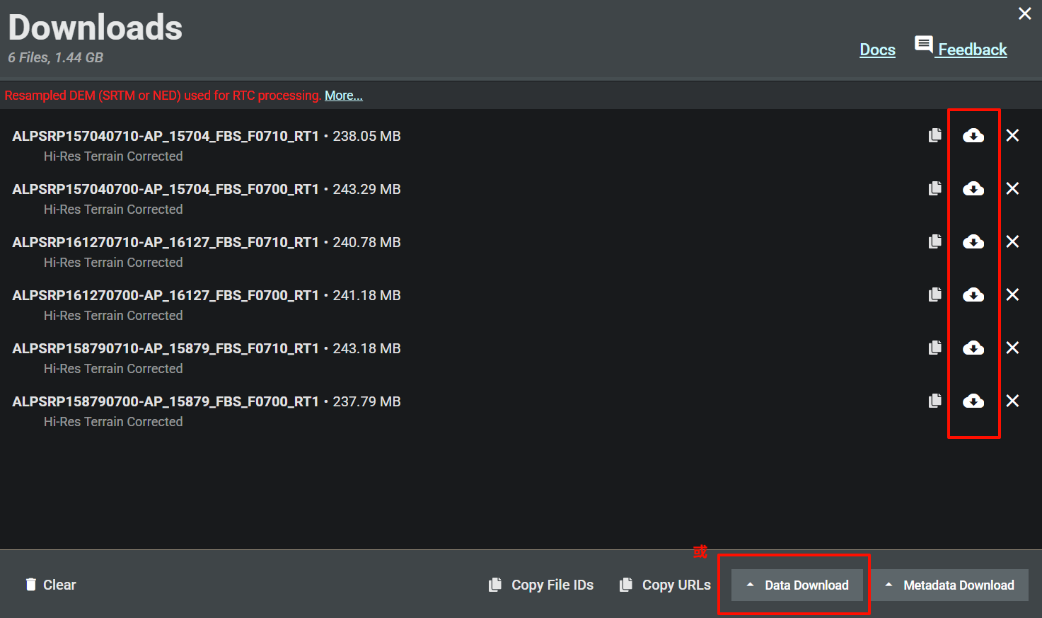Copy file ID for ALPSRP161270700 row

coord(935,294)
